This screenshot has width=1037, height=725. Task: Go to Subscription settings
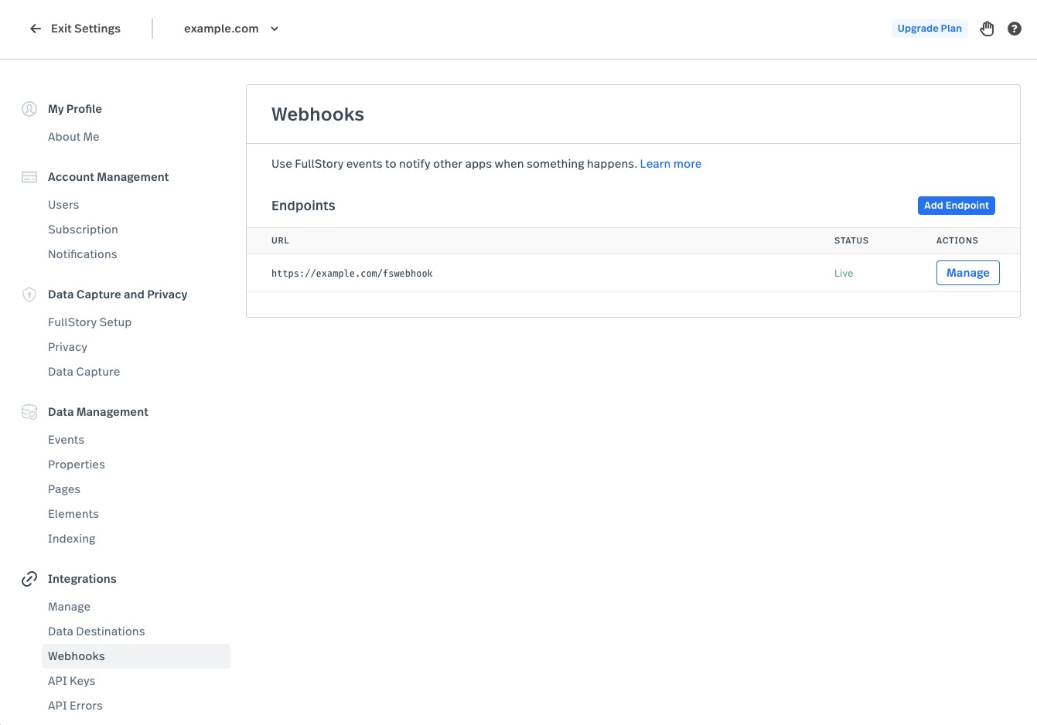pos(83,230)
